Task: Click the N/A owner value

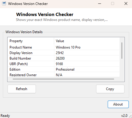Action: [59, 75]
